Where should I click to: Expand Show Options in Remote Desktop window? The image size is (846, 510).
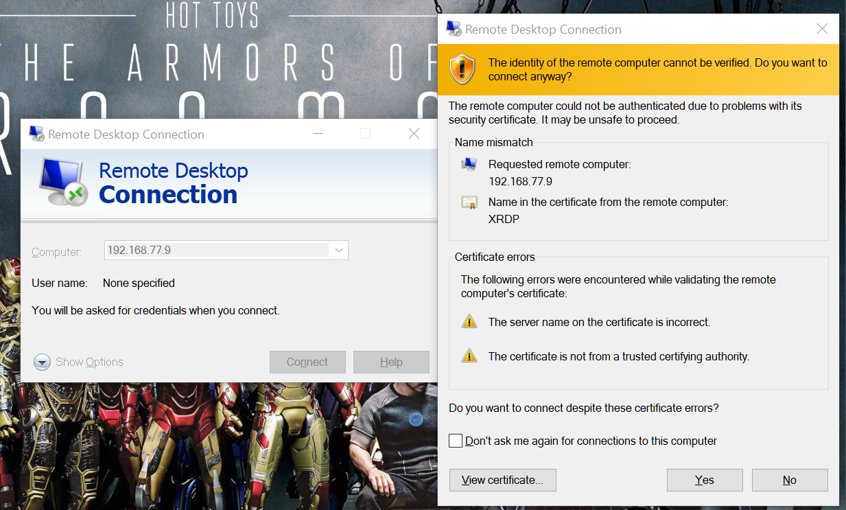click(x=79, y=362)
